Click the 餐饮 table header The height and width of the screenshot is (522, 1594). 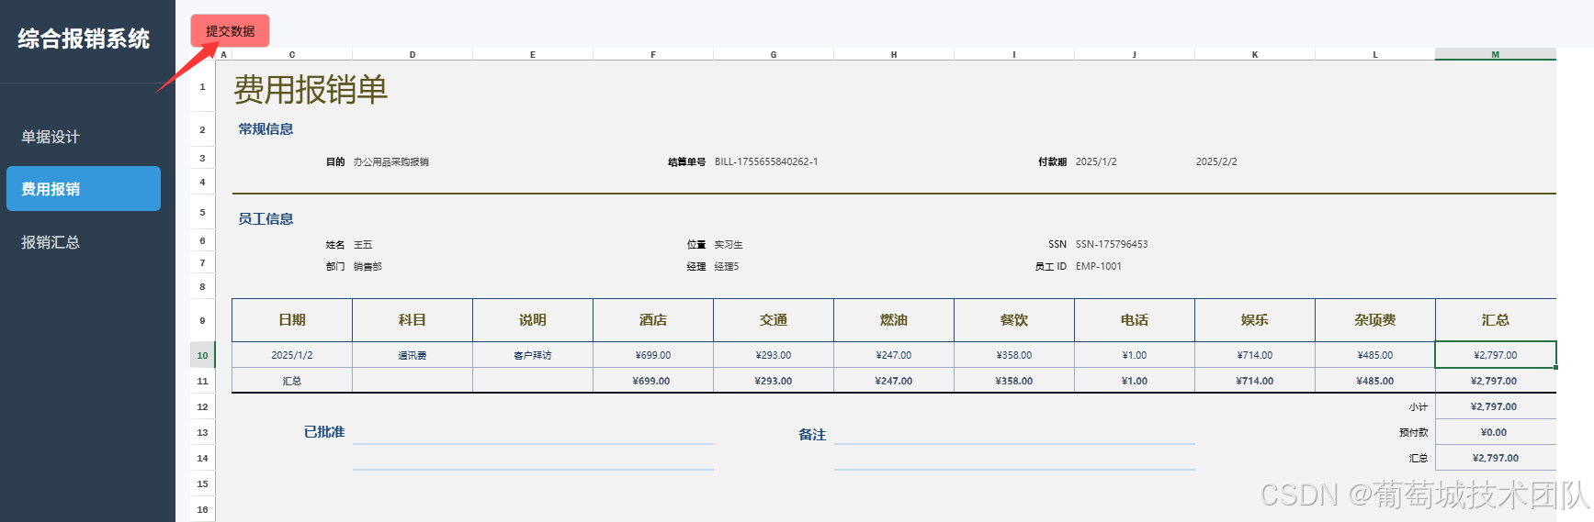[x=1014, y=320]
